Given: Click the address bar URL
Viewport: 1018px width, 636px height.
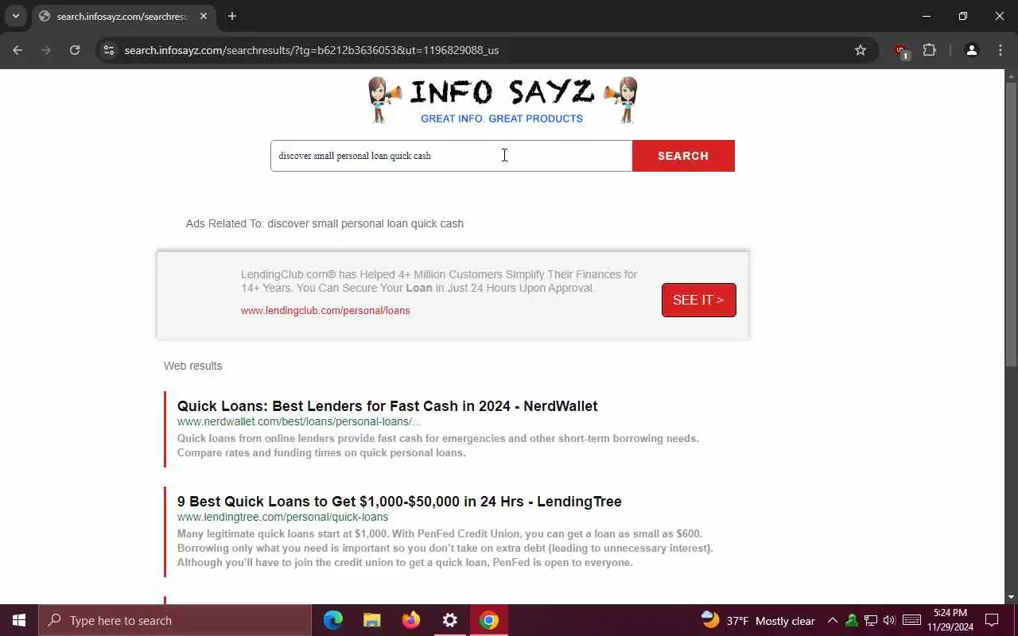Looking at the screenshot, I should [312, 50].
